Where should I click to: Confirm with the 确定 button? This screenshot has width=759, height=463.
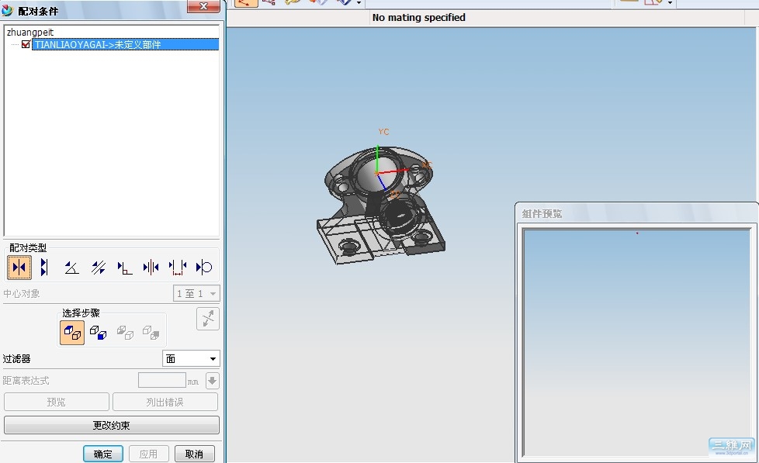pyautogui.click(x=102, y=454)
